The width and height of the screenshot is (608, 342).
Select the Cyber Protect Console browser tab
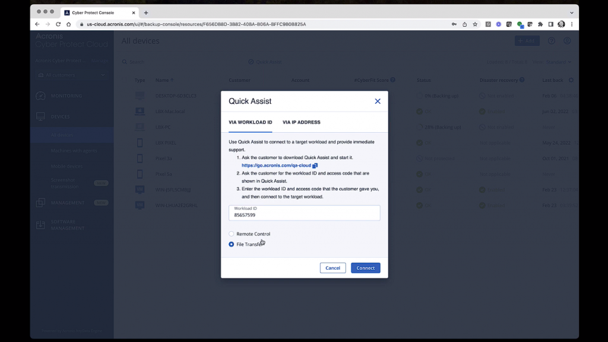click(x=100, y=13)
